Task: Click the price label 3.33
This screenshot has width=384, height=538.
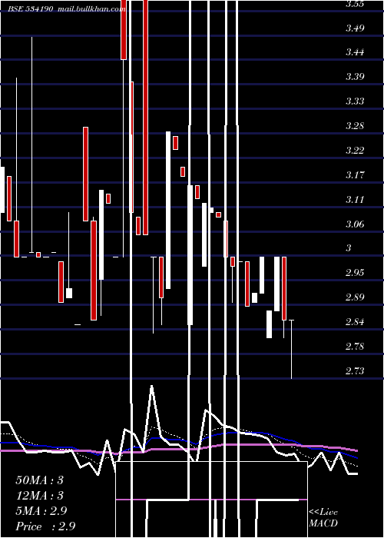Action: (355, 101)
